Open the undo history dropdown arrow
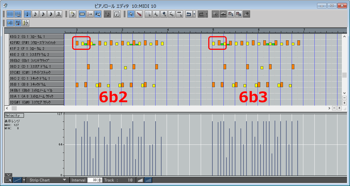The width and height of the screenshot is (350, 186). point(194,14)
